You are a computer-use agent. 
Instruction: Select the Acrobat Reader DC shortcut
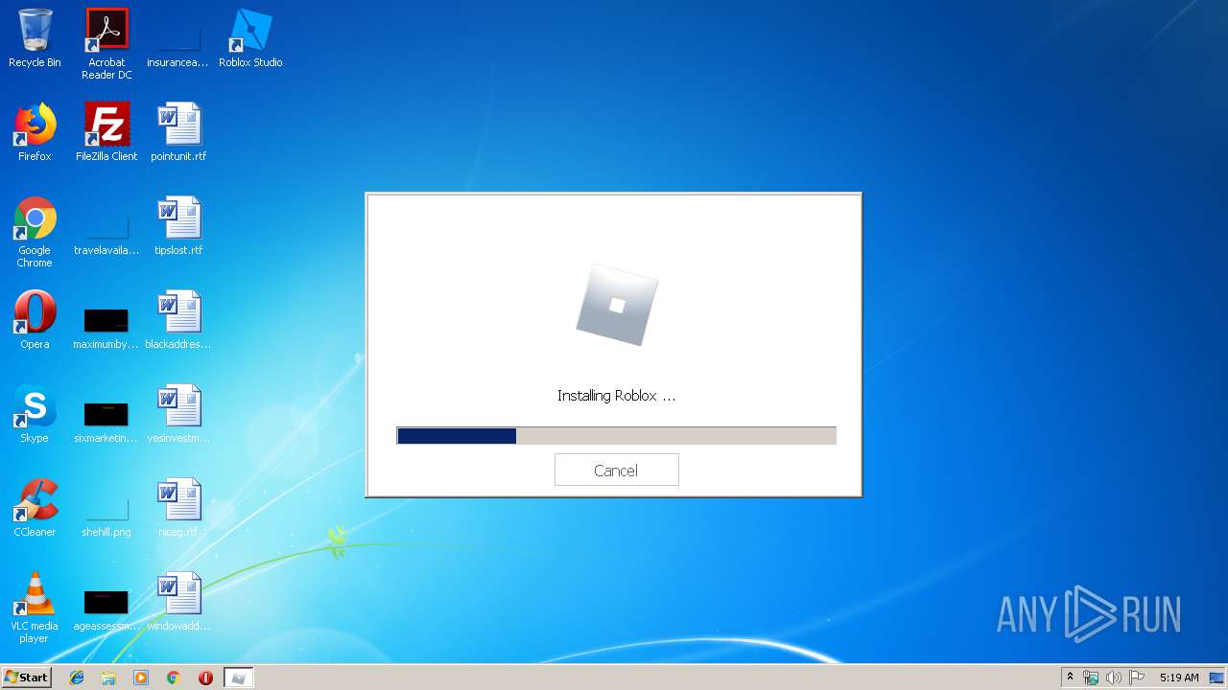[x=106, y=44]
